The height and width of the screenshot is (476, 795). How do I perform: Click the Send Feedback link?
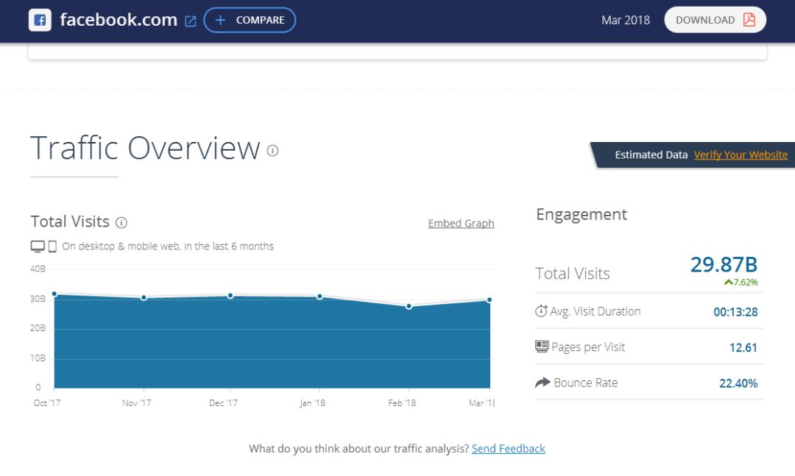pyautogui.click(x=508, y=449)
